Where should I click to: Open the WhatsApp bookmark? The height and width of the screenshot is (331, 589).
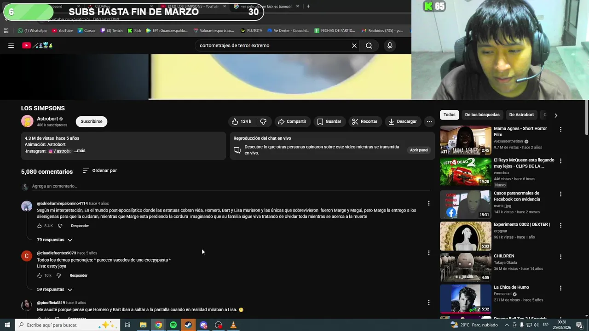coord(32,31)
